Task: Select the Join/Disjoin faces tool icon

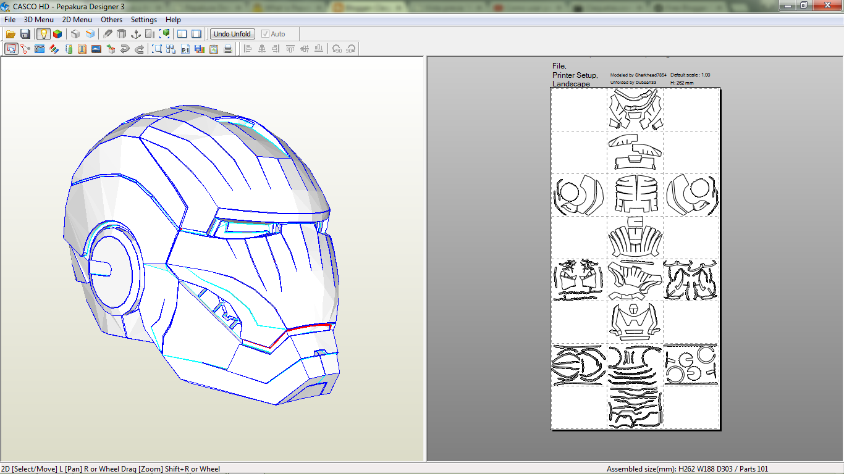Action: [x=25, y=49]
